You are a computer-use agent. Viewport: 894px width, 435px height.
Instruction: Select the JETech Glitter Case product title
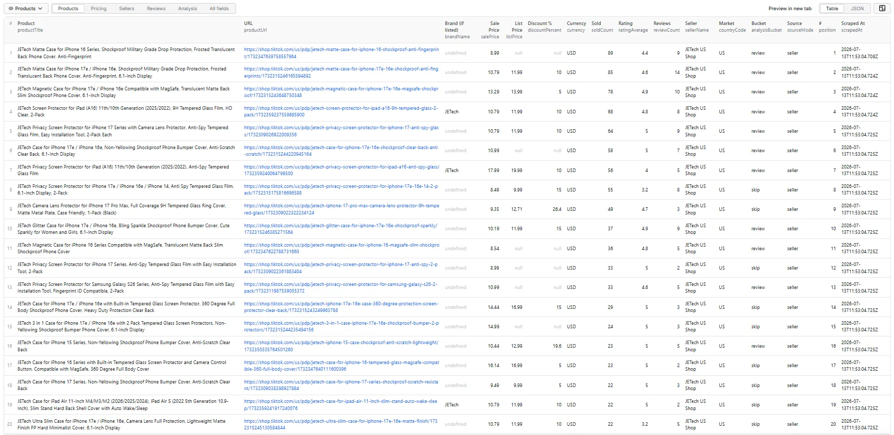(x=124, y=229)
